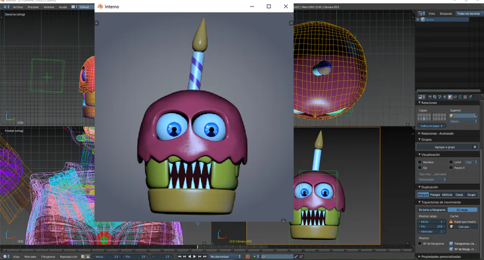Disable Fotogramas cla... checkbox
Viewport: 484px width, 260px height.
[451, 244]
